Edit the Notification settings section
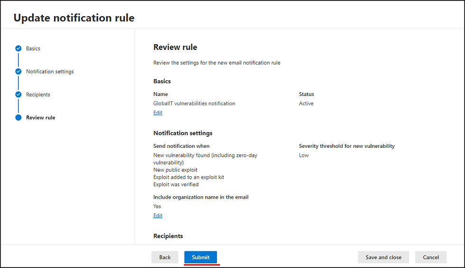This screenshot has height=268, width=465. click(158, 215)
